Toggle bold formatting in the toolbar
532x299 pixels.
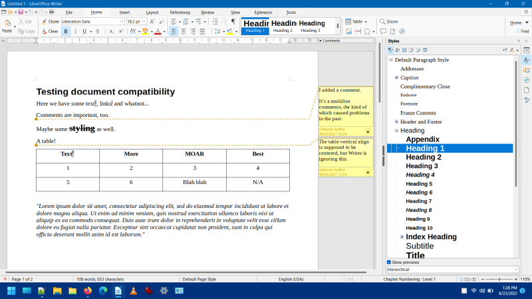(66, 31)
